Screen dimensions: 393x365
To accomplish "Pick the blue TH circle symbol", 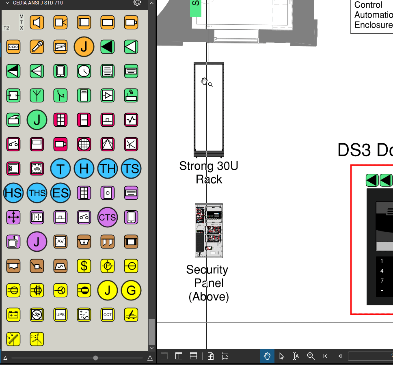I will pos(108,168).
